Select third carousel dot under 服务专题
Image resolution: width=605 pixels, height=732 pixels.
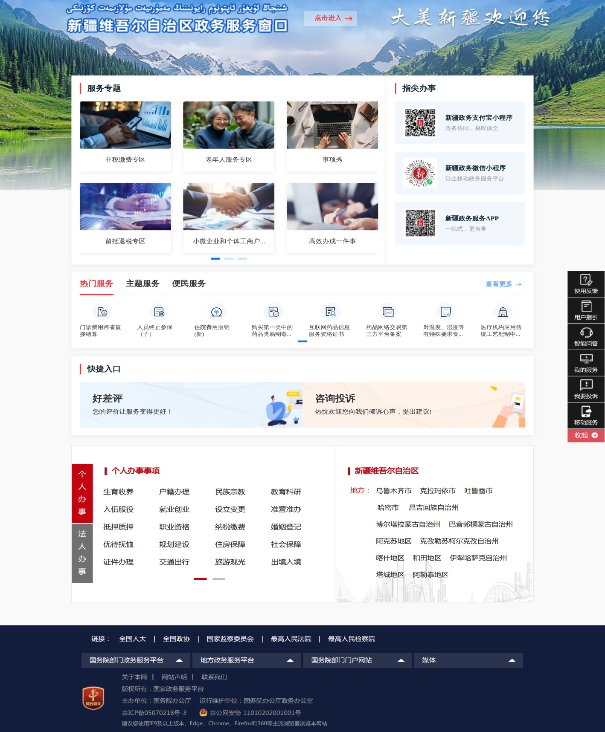pyautogui.click(x=242, y=258)
